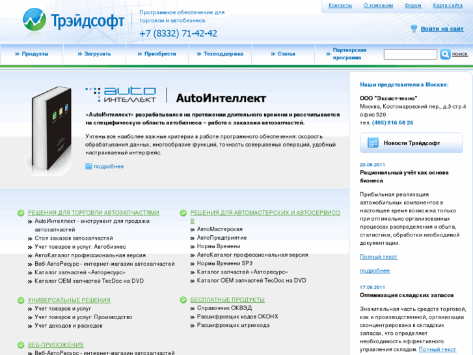Select АвтоПредприятие item
The image size is (473, 355).
click(222, 238)
